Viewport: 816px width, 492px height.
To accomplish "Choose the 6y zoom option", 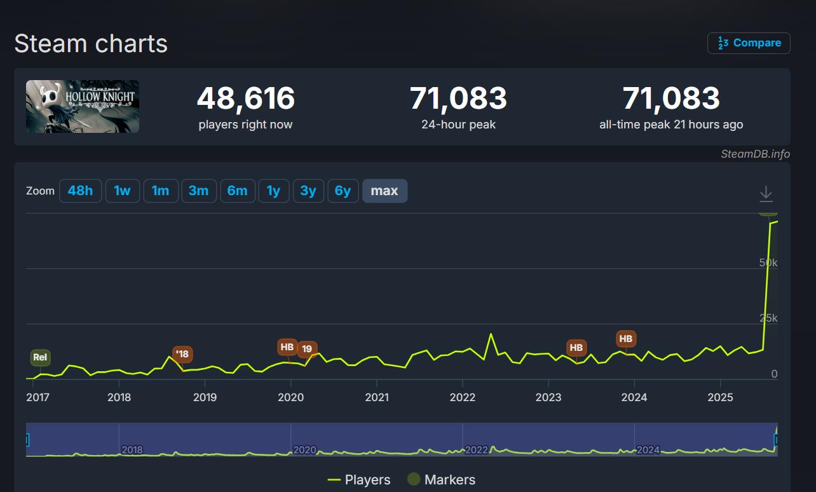I will click(x=343, y=191).
